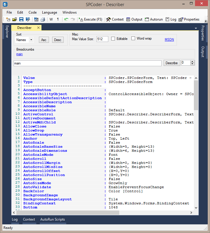The height and width of the screenshot is (233, 210).
Task: Click the SPCoder app icon in the title bar
Action: click(5, 4)
